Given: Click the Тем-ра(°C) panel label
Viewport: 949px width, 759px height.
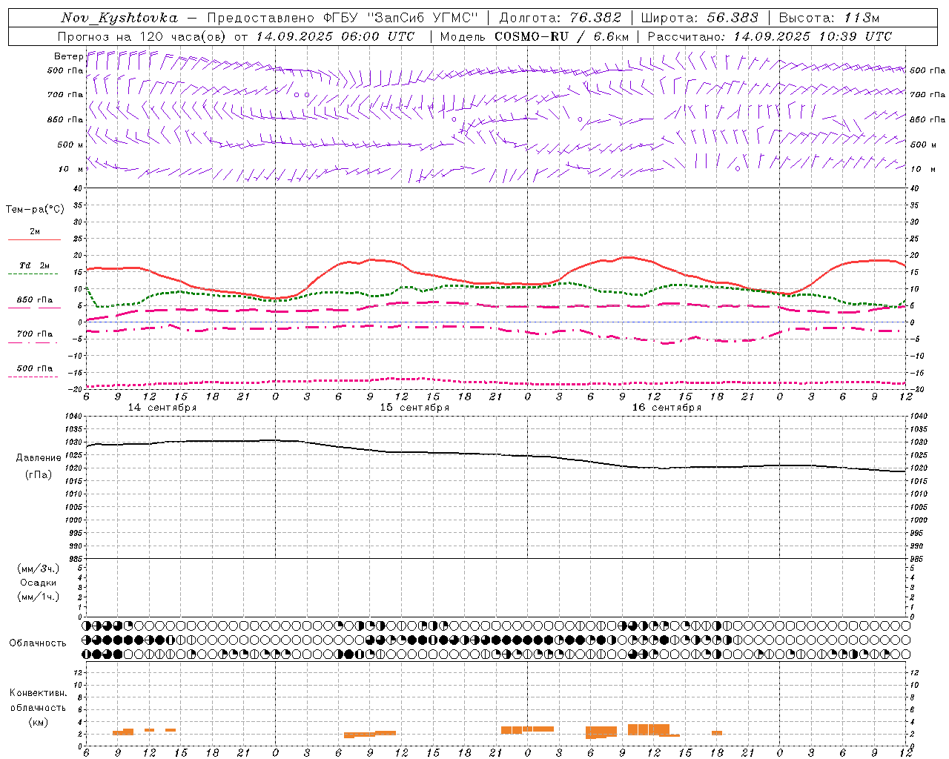Looking at the screenshot, I should tap(35, 210).
